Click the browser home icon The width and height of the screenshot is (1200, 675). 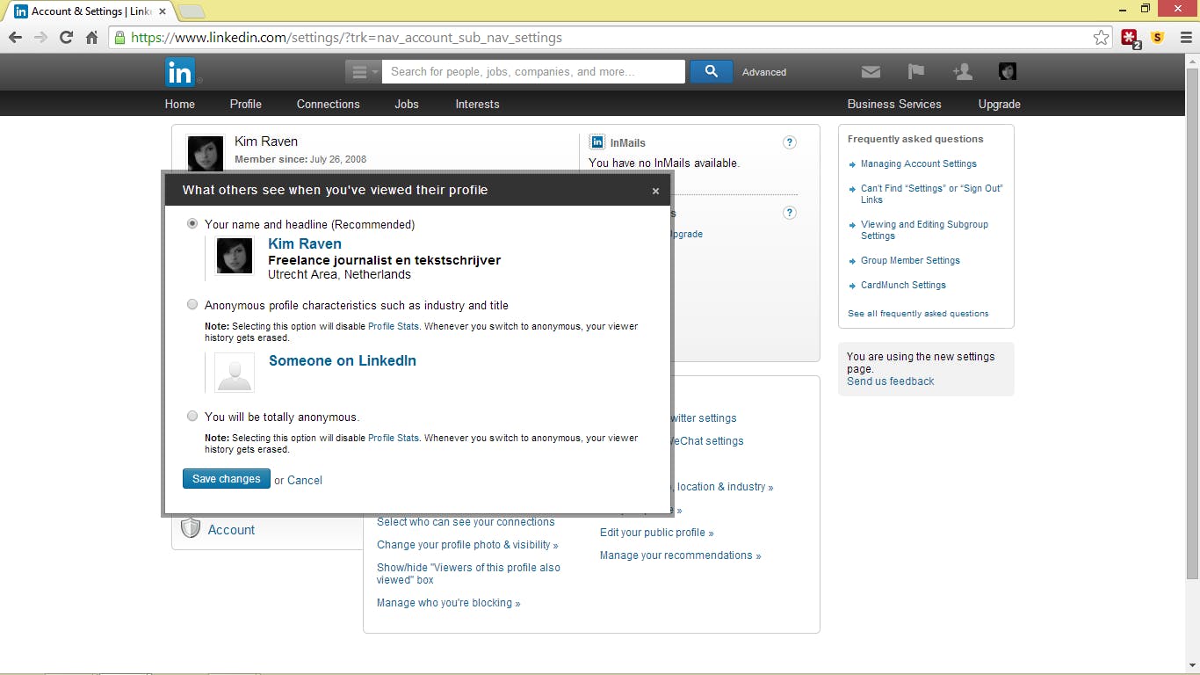tap(91, 38)
